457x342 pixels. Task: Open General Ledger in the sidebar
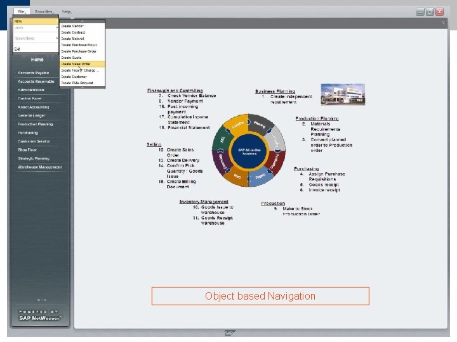32,115
